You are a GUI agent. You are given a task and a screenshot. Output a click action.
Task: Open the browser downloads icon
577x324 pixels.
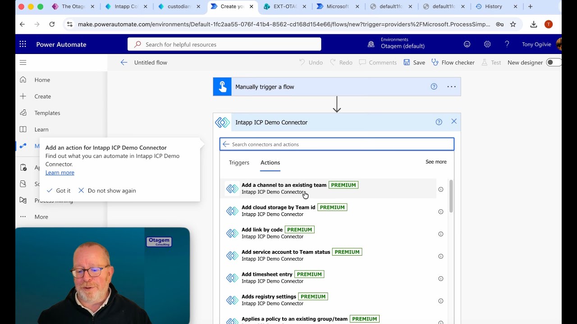(534, 24)
